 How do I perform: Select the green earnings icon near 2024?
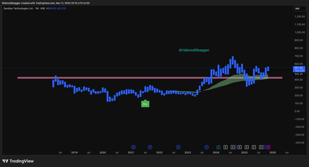[218, 147]
